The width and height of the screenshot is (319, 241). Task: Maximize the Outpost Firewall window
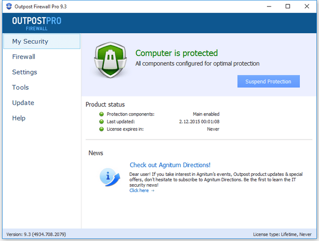pyautogui.click(x=288, y=6)
